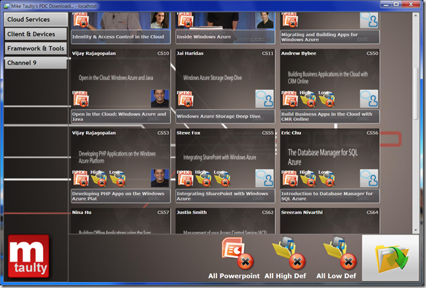
Task: Click the Nina Hu CS57 session card
Action: (x=120, y=221)
